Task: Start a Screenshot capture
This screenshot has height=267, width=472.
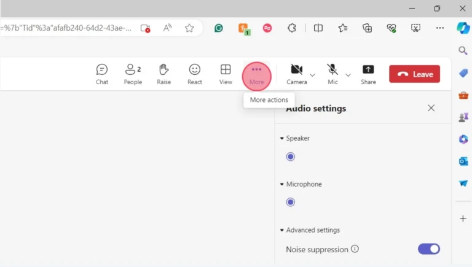Action: pos(415,28)
